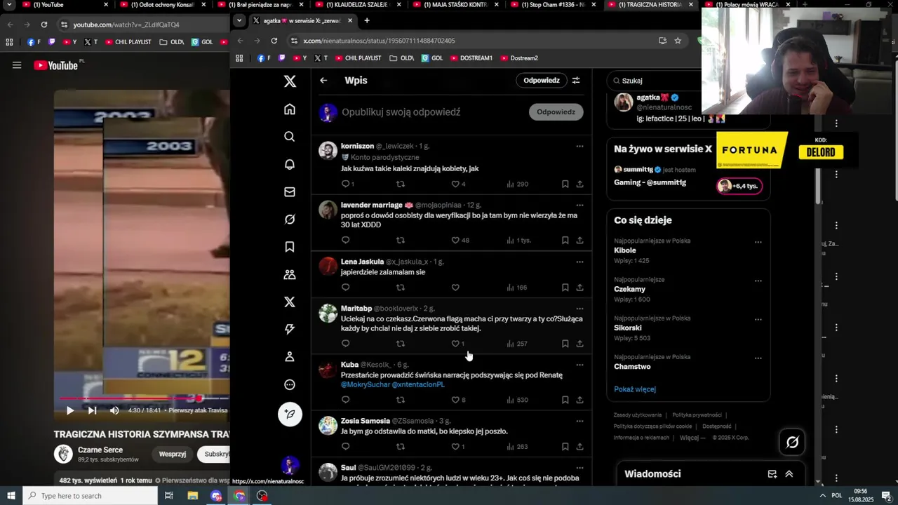Bookmark Lena Jaskuła's reply
The image size is (898, 505).
pos(565,288)
